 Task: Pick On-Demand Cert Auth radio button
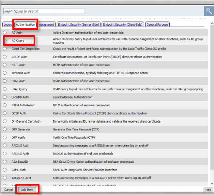(5, 121)
